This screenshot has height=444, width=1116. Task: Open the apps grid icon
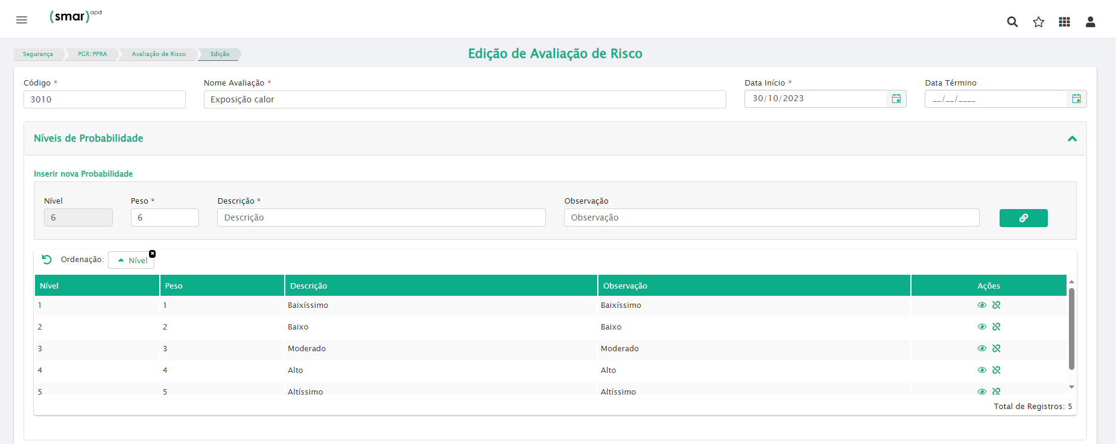click(1064, 22)
